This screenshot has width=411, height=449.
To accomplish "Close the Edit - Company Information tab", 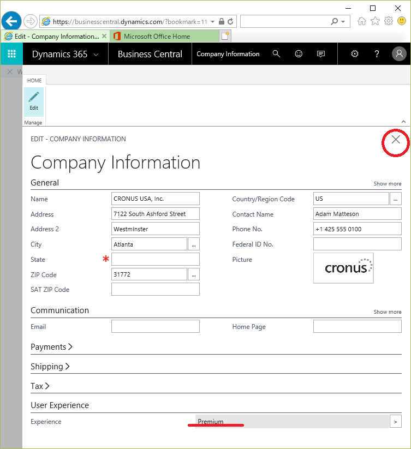I will click(104, 36).
